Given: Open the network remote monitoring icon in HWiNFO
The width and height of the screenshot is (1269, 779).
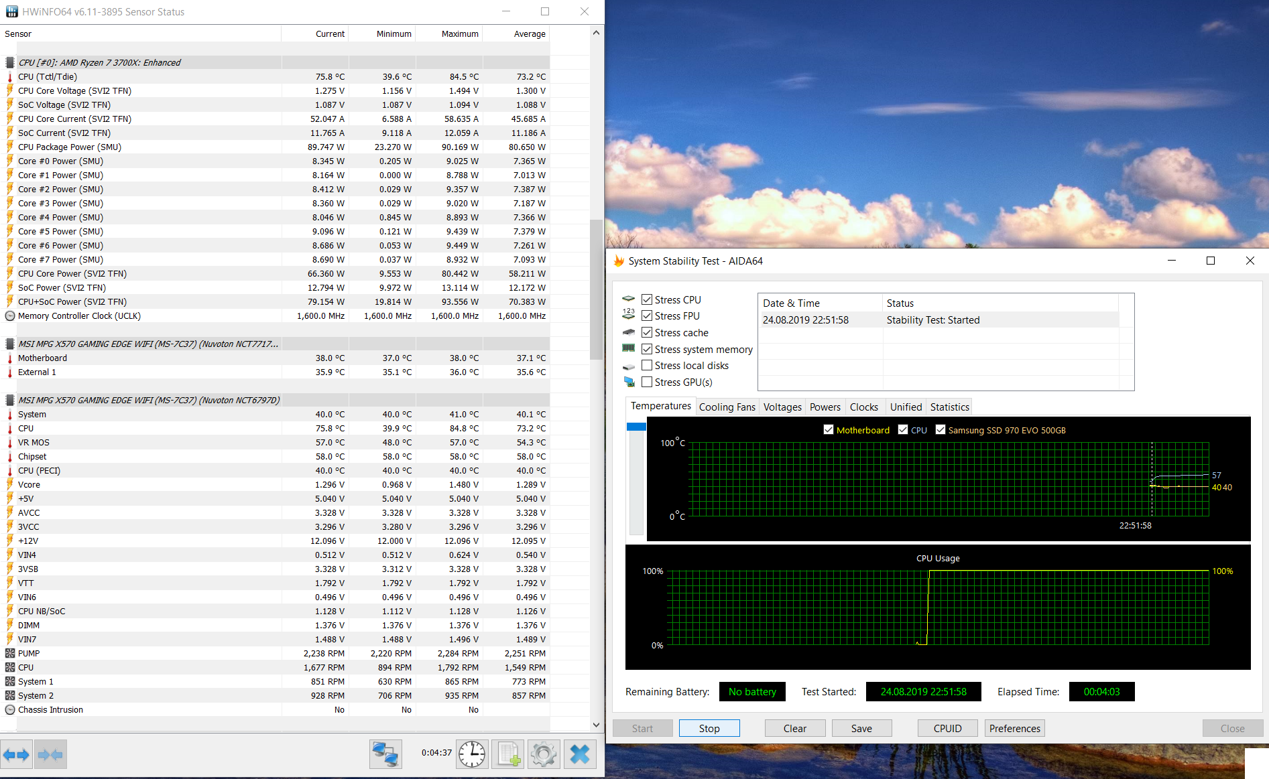Looking at the screenshot, I should [x=385, y=754].
